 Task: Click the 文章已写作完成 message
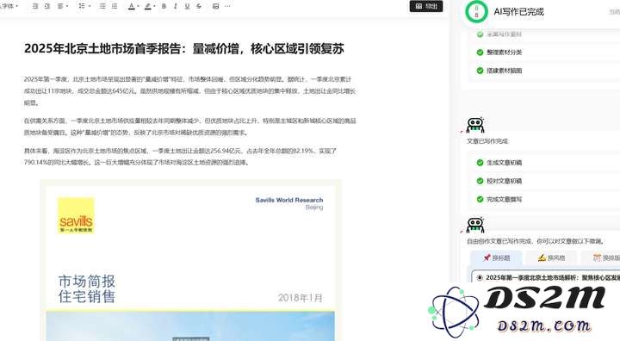tap(487, 141)
